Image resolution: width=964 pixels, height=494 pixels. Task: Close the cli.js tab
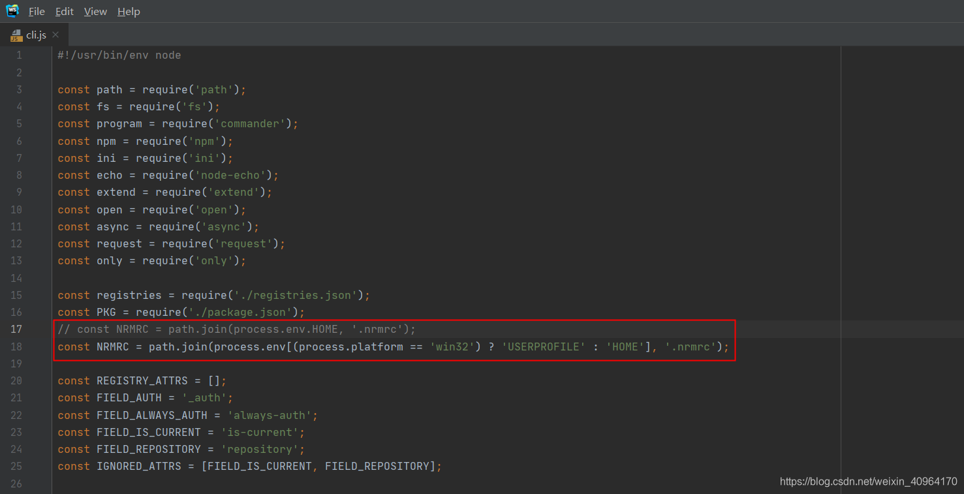pyautogui.click(x=55, y=35)
